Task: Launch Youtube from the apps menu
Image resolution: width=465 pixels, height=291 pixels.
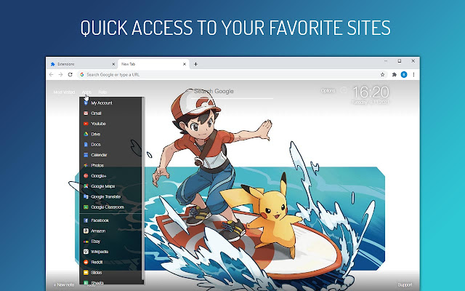Action: (x=94, y=124)
